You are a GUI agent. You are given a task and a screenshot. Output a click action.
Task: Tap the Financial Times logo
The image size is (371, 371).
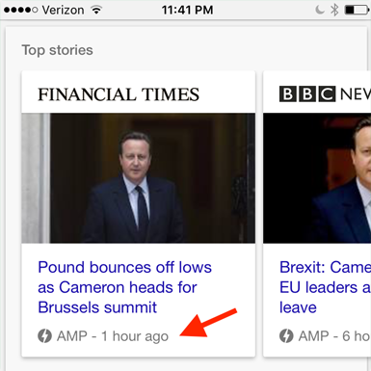[x=119, y=94]
